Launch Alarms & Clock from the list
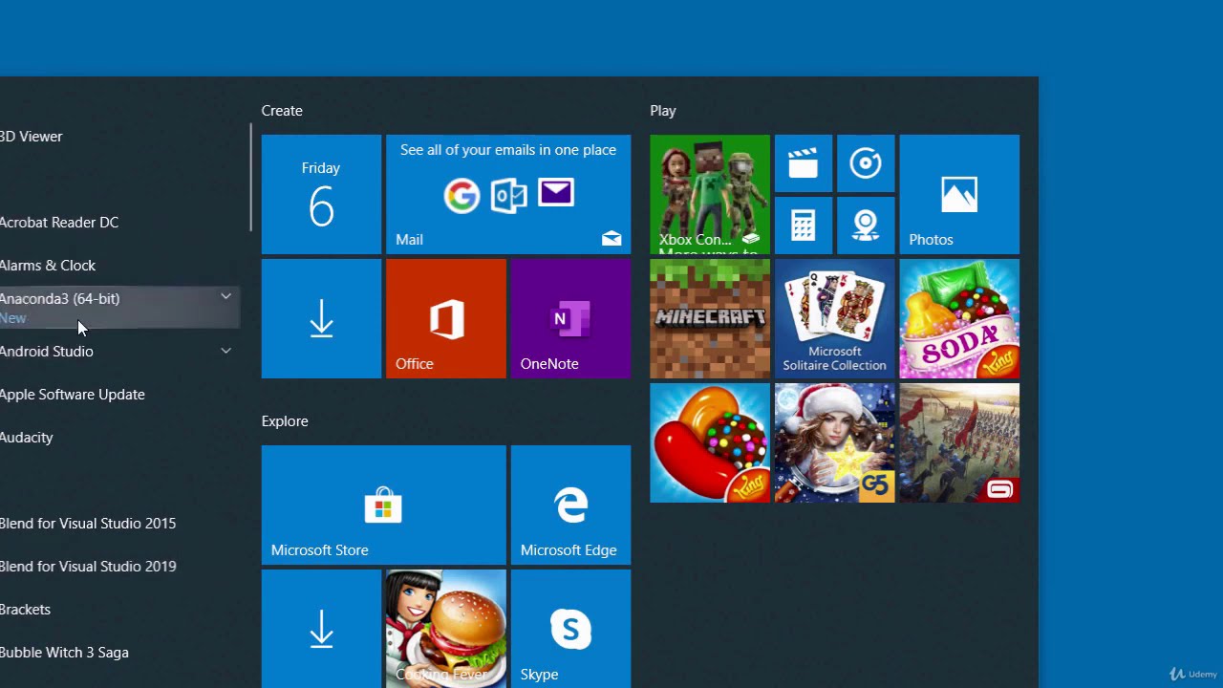The image size is (1223, 688). (119, 266)
